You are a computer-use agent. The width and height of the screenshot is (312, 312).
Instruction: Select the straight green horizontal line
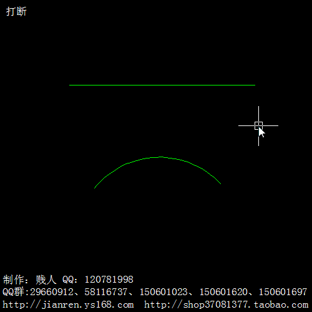162,85
